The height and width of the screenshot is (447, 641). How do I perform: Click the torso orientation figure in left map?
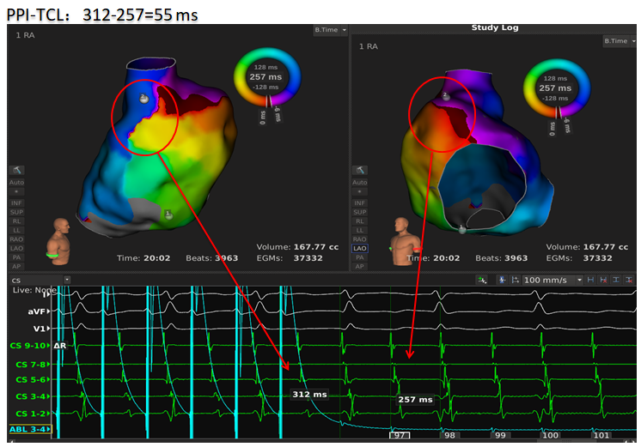(61, 239)
